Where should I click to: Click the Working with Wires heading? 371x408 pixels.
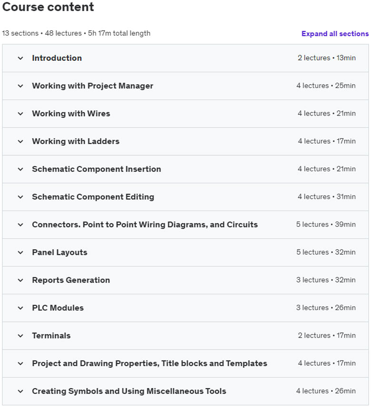(71, 114)
